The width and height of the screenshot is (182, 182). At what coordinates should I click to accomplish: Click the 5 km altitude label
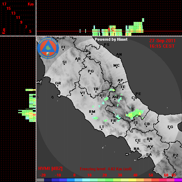[30, 31]
